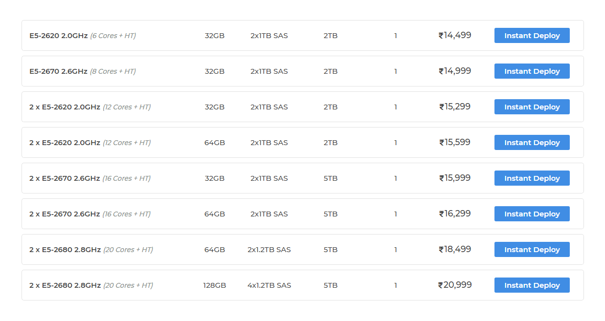
Task: Click the ₹14,999 price text
Action: (455, 71)
